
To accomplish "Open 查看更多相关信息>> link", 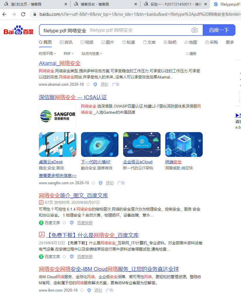I will coord(58,176).
